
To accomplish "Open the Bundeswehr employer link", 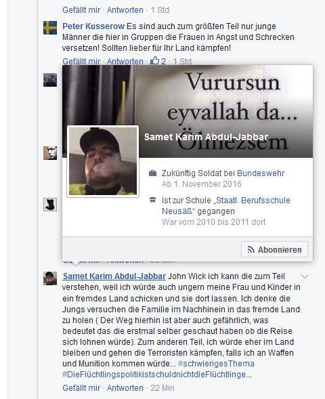I will (261, 173).
